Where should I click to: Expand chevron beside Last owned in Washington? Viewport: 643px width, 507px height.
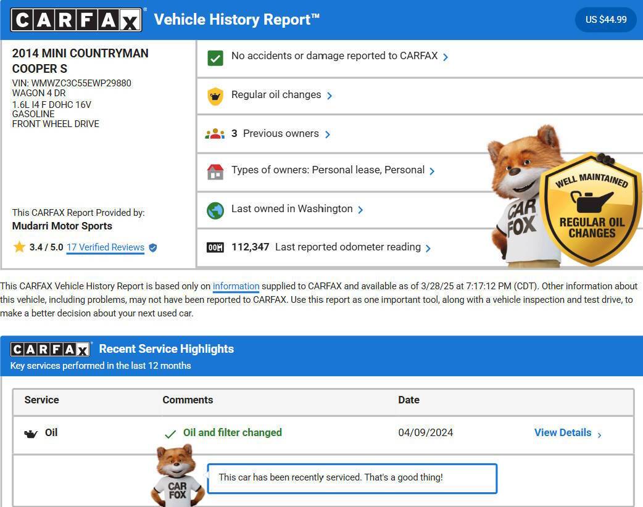[360, 210]
